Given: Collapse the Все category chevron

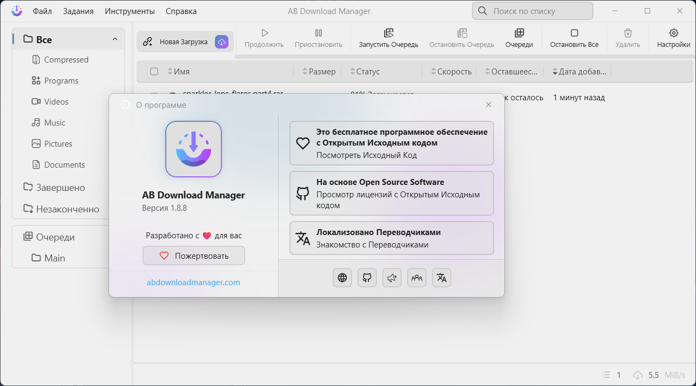Looking at the screenshot, I should tap(115, 39).
